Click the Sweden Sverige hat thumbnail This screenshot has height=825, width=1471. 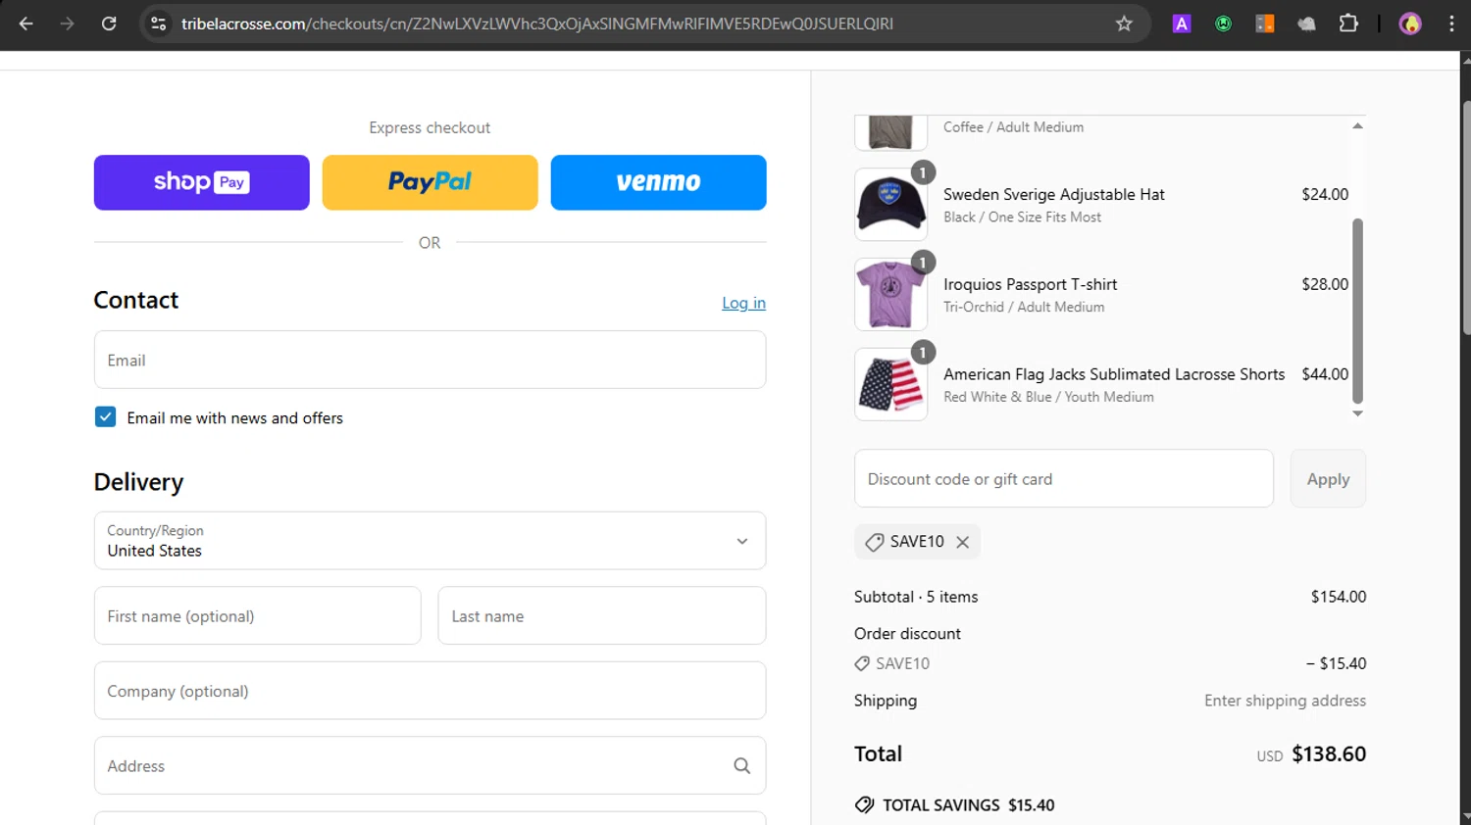tap(890, 205)
